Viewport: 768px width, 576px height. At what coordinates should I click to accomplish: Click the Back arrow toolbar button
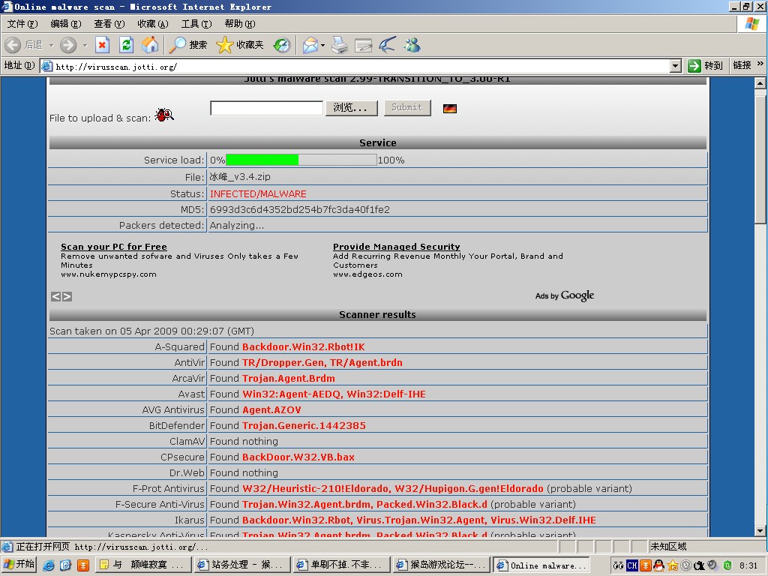point(13,45)
